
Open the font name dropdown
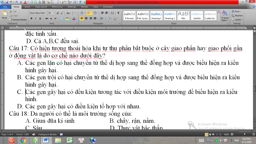pyautogui.click(x=46, y=13)
